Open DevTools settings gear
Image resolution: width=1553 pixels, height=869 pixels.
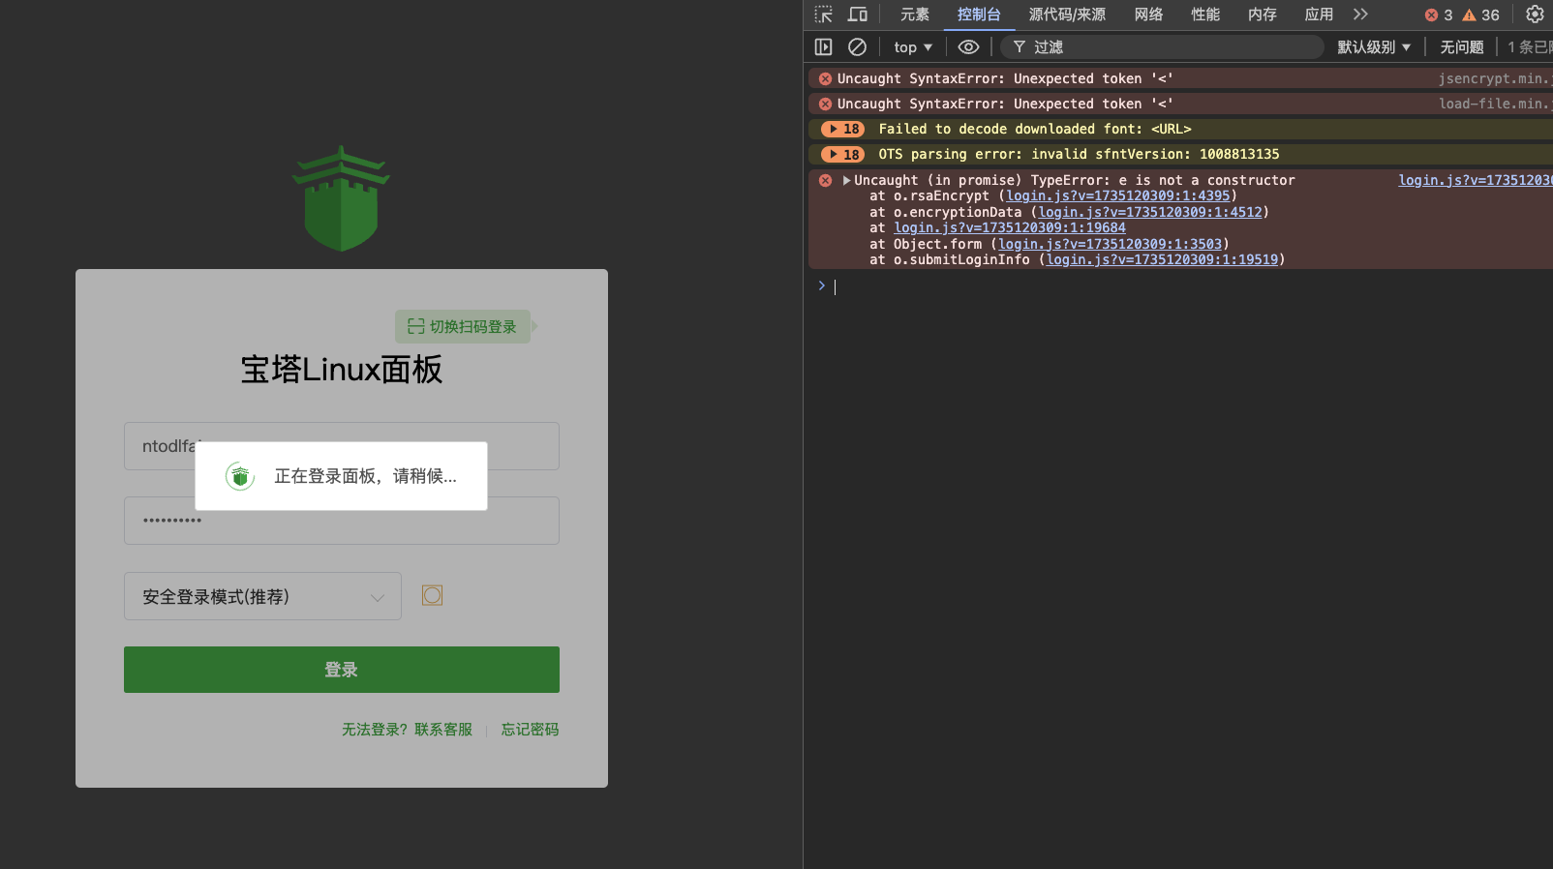(x=1535, y=15)
